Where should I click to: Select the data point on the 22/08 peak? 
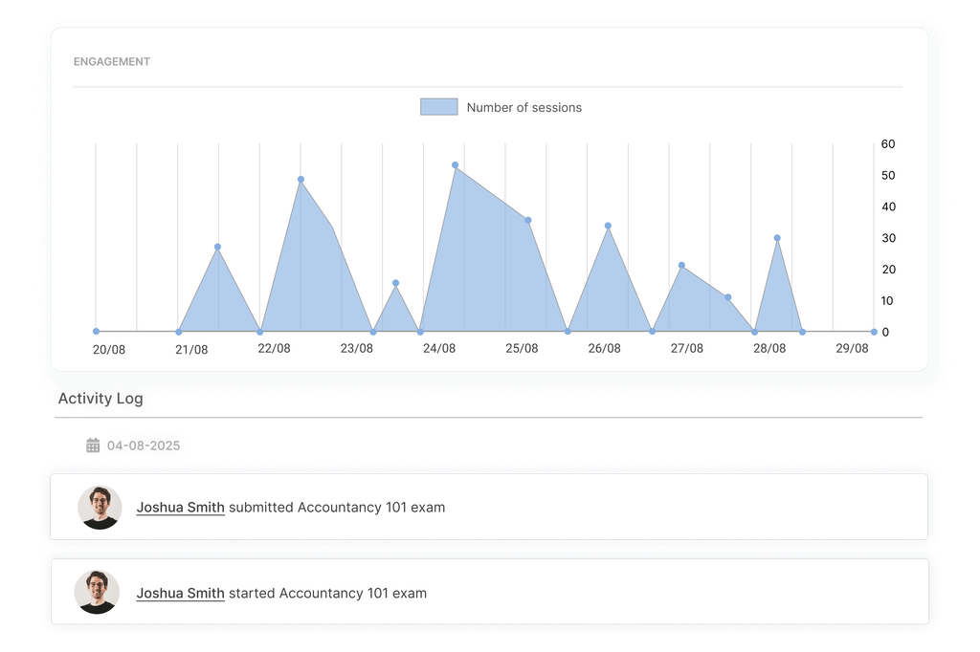(301, 179)
